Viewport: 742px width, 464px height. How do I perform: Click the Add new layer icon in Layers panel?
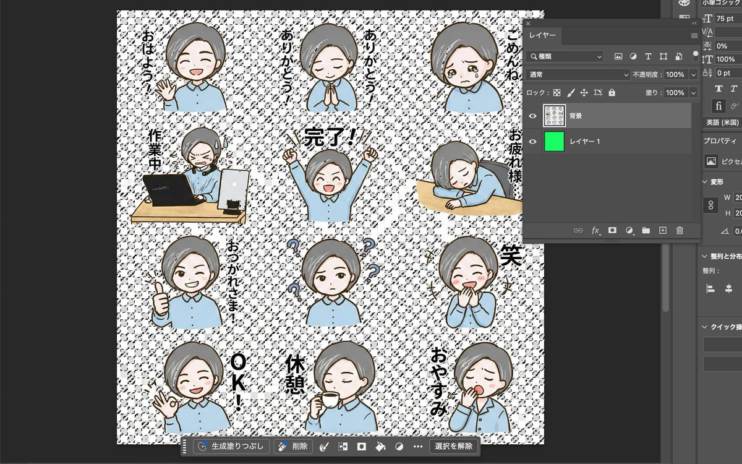(663, 230)
